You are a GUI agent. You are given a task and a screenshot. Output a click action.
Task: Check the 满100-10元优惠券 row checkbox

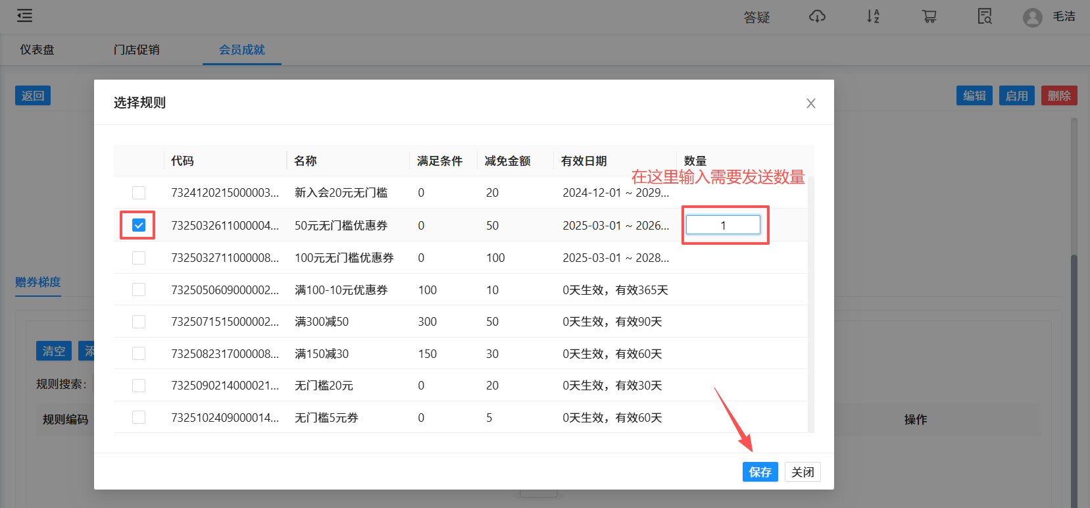139,290
